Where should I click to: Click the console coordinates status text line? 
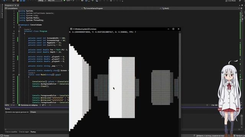pos(103,32)
